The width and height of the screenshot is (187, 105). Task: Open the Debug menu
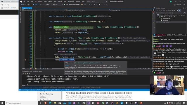click(50, 1)
